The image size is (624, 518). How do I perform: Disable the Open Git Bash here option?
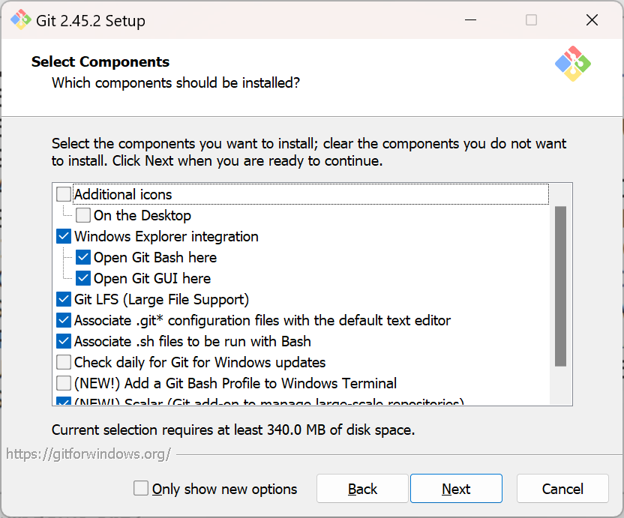click(x=83, y=258)
